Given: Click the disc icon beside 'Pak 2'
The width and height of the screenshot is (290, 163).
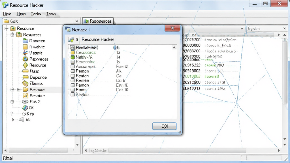Looking at the screenshot, I should [x=25, y=102].
